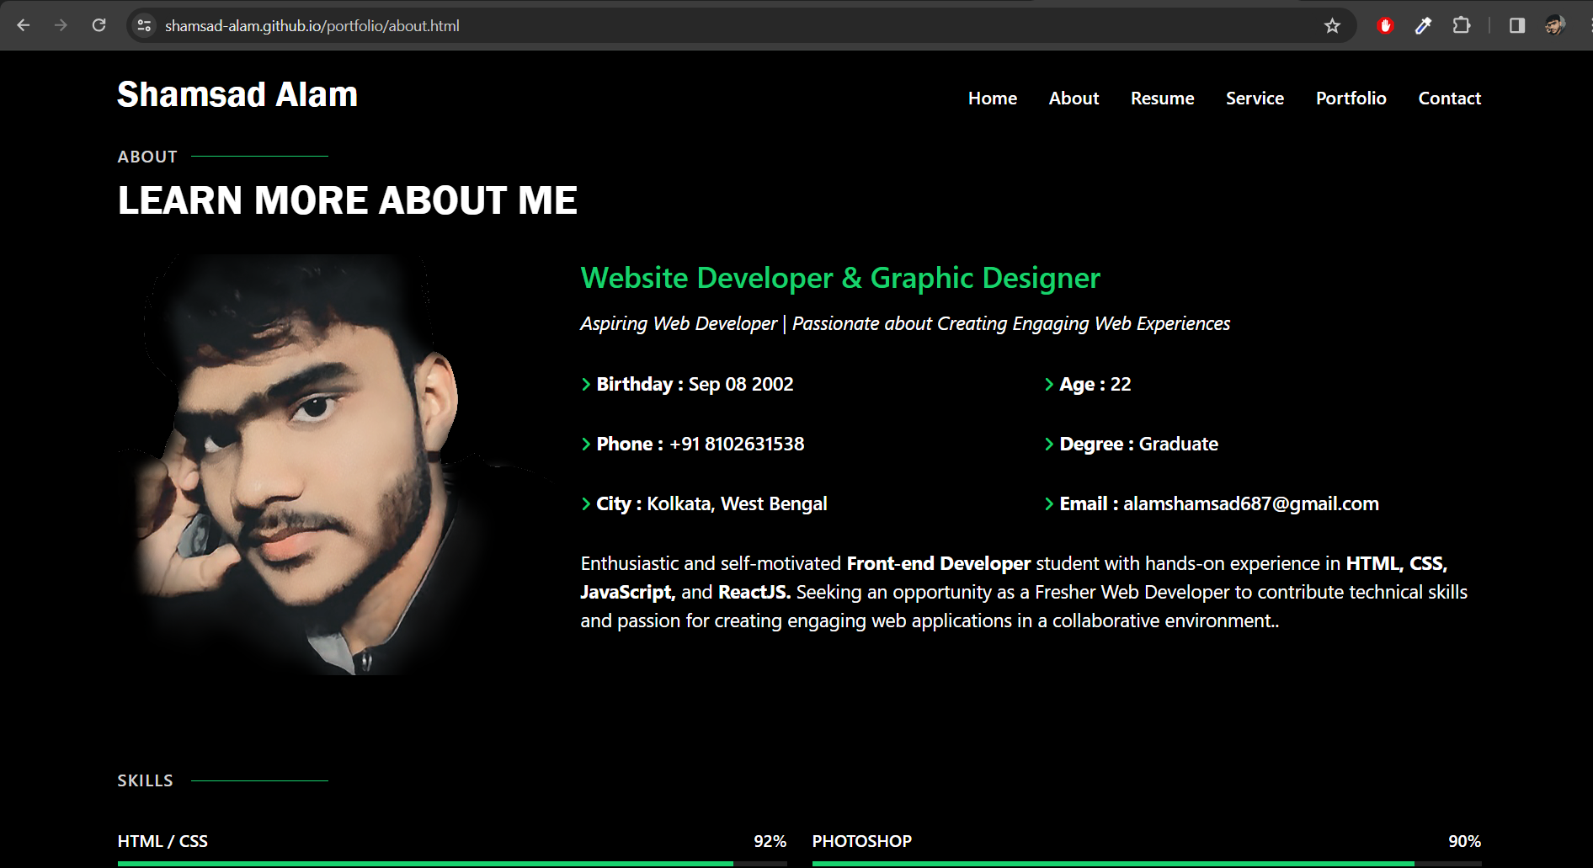Click the green chevron beside Birthday

585,384
